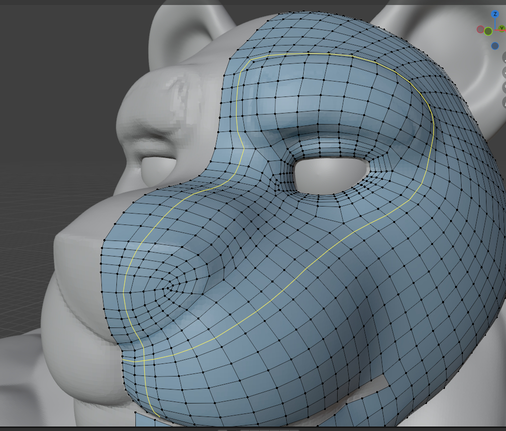Click the green Y axis circle labeled Y
This screenshot has width=506, height=431.
coord(501,28)
